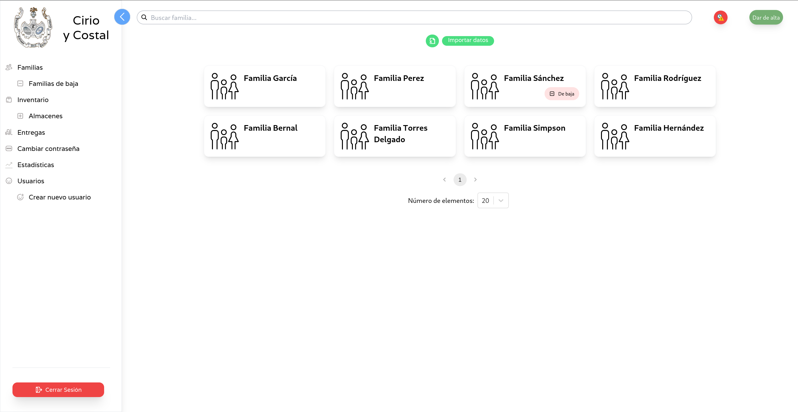Click the Familias people icon in sidebar
The width and height of the screenshot is (798, 412).
(x=9, y=67)
